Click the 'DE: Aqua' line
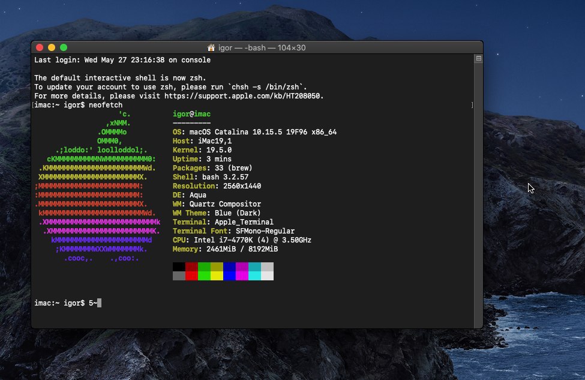The height and width of the screenshot is (380, 585). [x=190, y=195]
